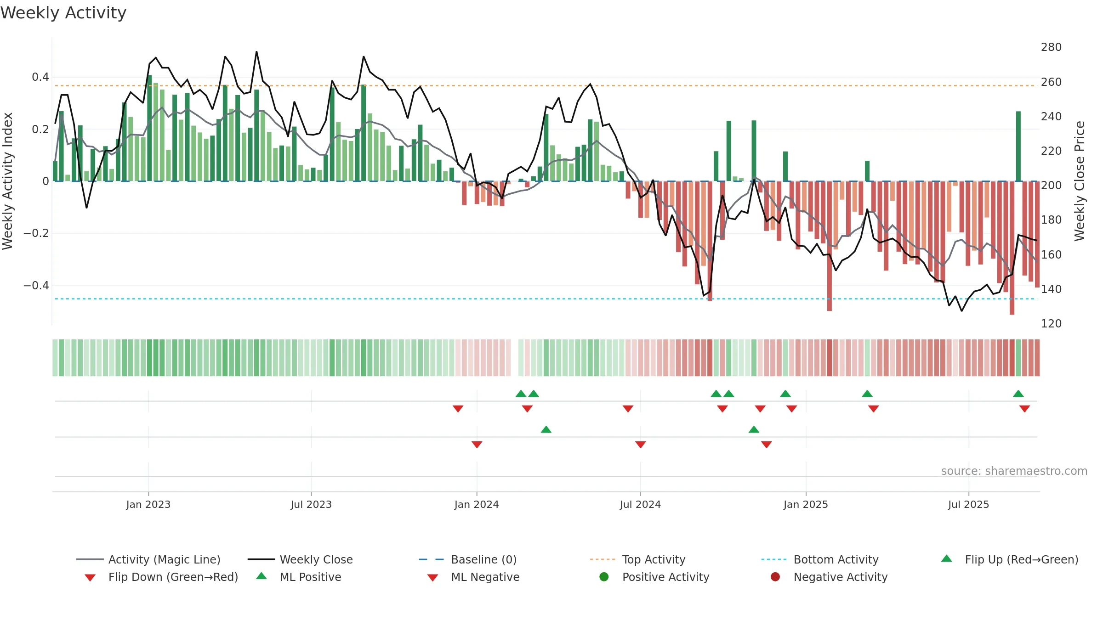Click the Weekly Close Price axis title

click(x=1080, y=181)
